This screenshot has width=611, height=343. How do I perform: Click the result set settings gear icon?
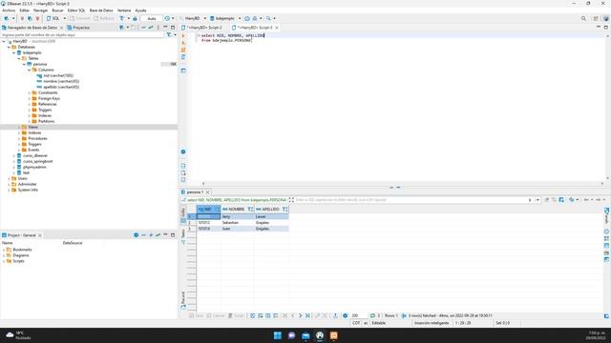pyautogui.click(x=345, y=315)
